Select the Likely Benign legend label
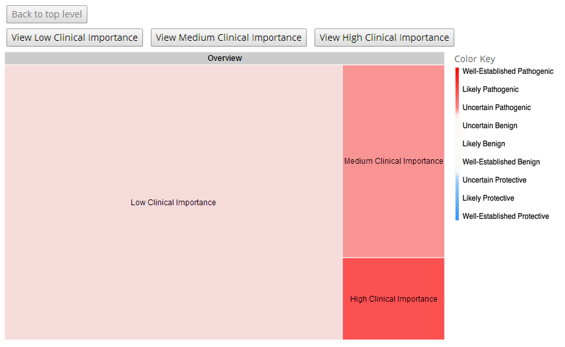 pyautogui.click(x=483, y=144)
